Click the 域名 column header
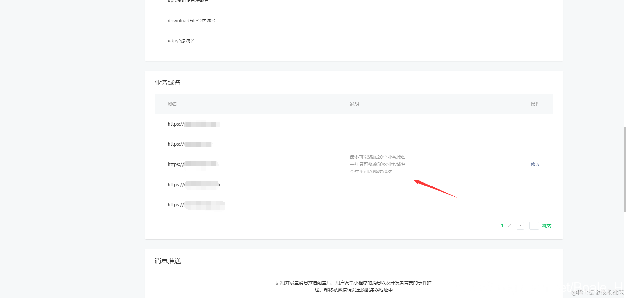 point(172,104)
